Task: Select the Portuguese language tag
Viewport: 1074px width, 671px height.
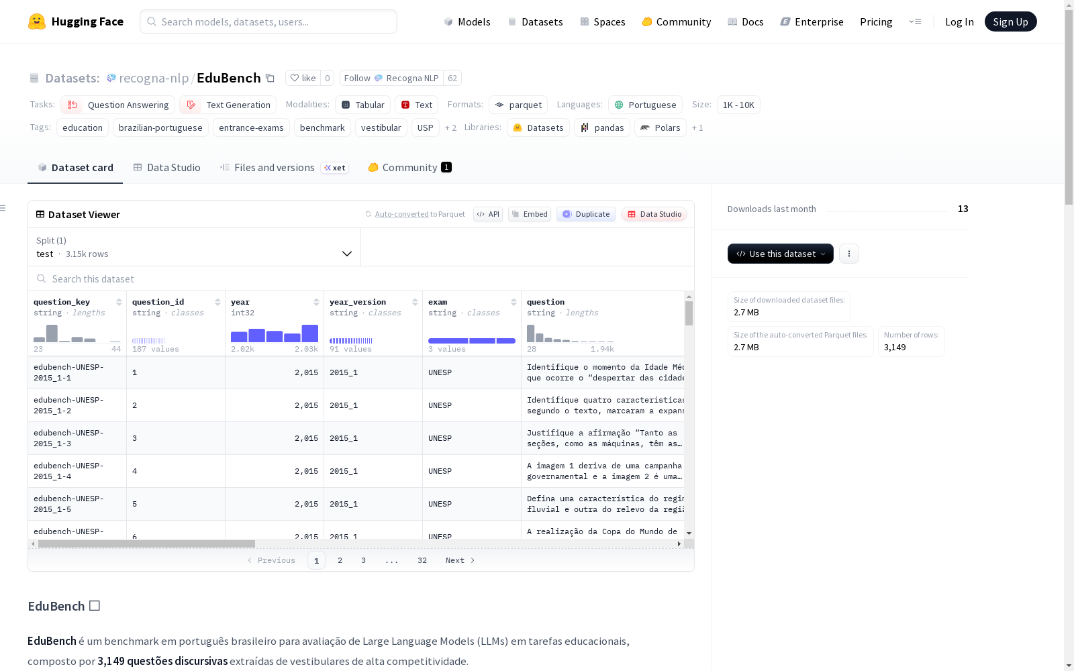Action: [645, 105]
